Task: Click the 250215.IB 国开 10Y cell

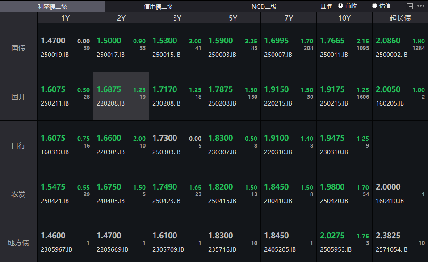Action: click(x=344, y=96)
